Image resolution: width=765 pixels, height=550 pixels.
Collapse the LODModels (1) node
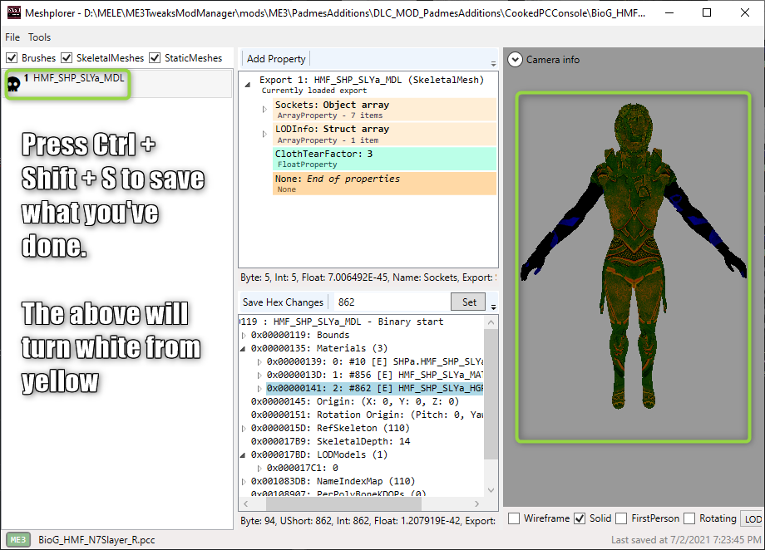pyautogui.click(x=243, y=455)
